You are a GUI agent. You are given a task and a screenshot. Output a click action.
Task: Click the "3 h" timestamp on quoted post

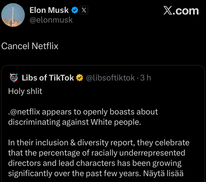click(146, 78)
